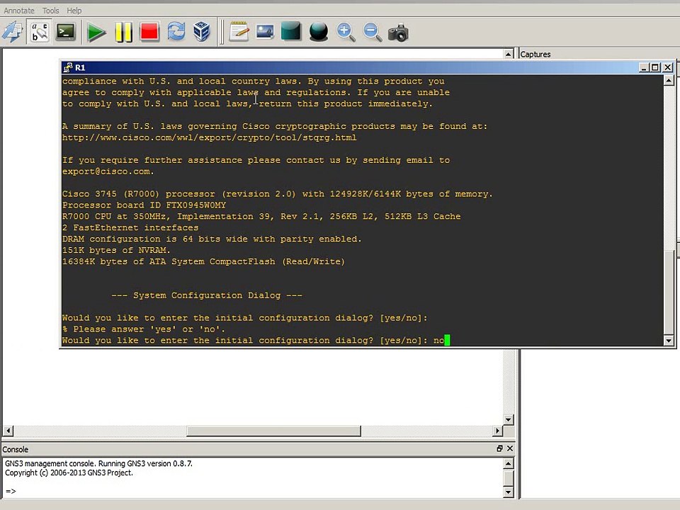Screen dimensions: 680x510
Task: Zoom in with magnifier plus icon
Action: click(x=346, y=33)
